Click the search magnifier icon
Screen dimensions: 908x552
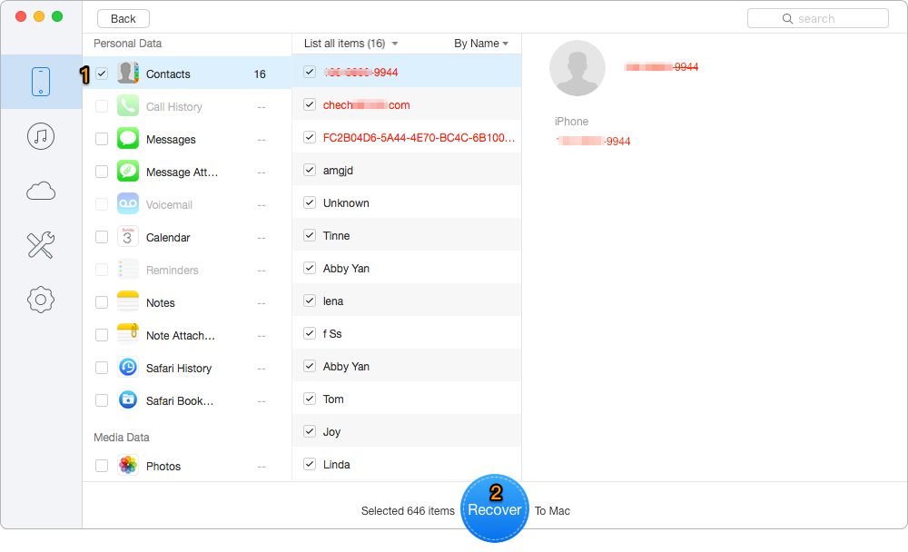[787, 18]
